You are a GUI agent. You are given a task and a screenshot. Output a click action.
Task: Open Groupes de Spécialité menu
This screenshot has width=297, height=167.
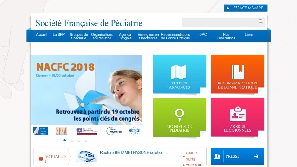[78, 36]
